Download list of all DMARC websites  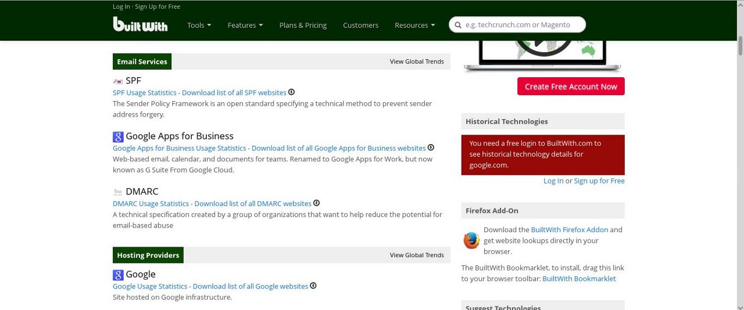coord(253,204)
